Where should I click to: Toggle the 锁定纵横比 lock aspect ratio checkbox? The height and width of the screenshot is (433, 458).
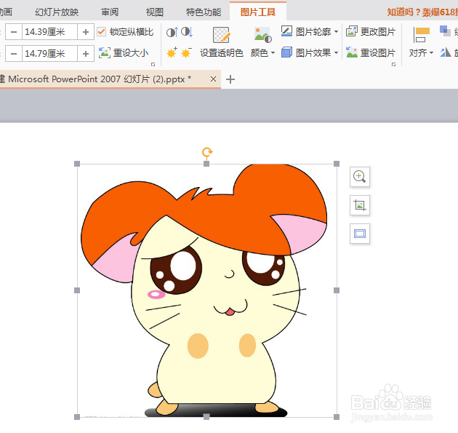[x=101, y=31]
